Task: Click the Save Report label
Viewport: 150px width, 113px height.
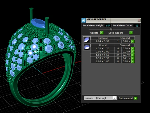Action: pyautogui.click(x=116, y=33)
